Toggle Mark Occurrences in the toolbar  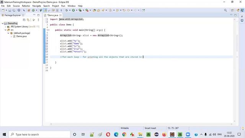coord(45,10)
